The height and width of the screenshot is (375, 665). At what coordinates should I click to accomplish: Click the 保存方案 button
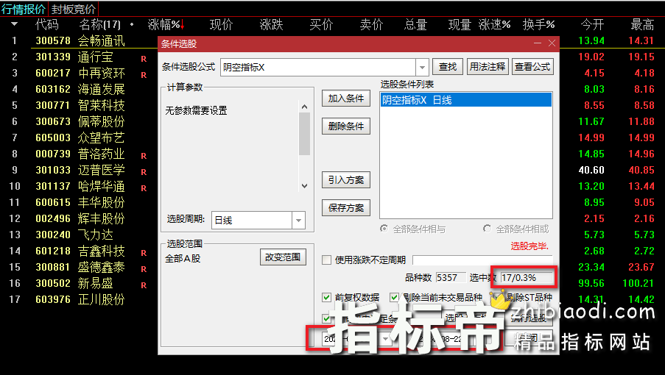(x=345, y=208)
